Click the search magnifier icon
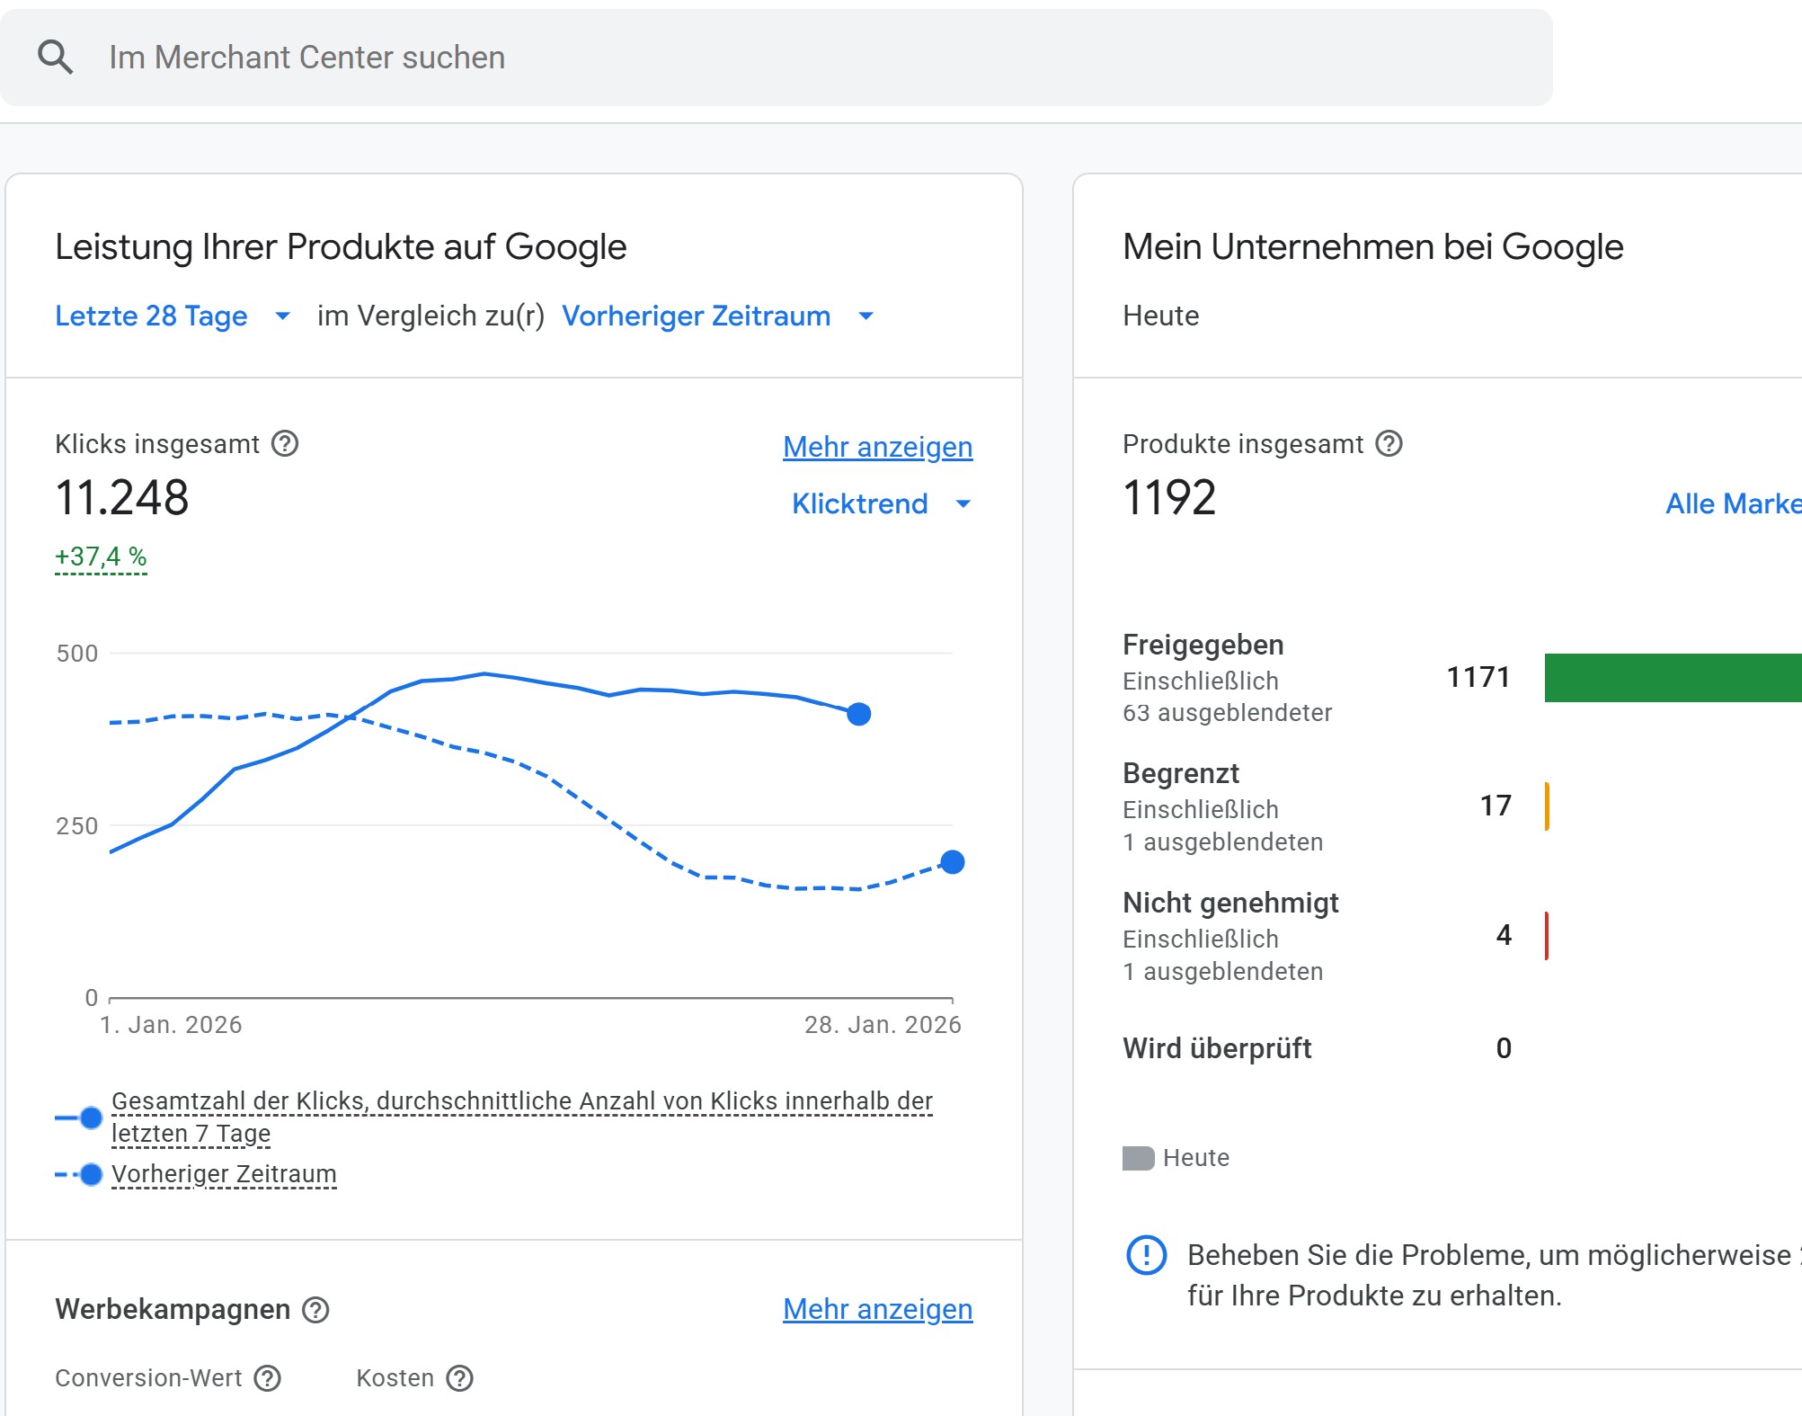The image size is (1802, 1416). point(55,57)
